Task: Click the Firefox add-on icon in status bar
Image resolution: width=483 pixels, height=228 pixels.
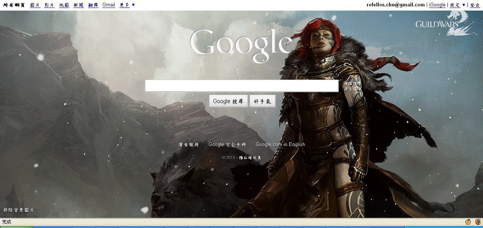Action: tap(478, 222)
